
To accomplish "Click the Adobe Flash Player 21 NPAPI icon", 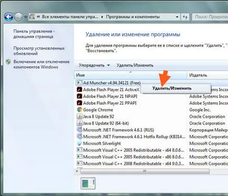I will tap(79, 96).
